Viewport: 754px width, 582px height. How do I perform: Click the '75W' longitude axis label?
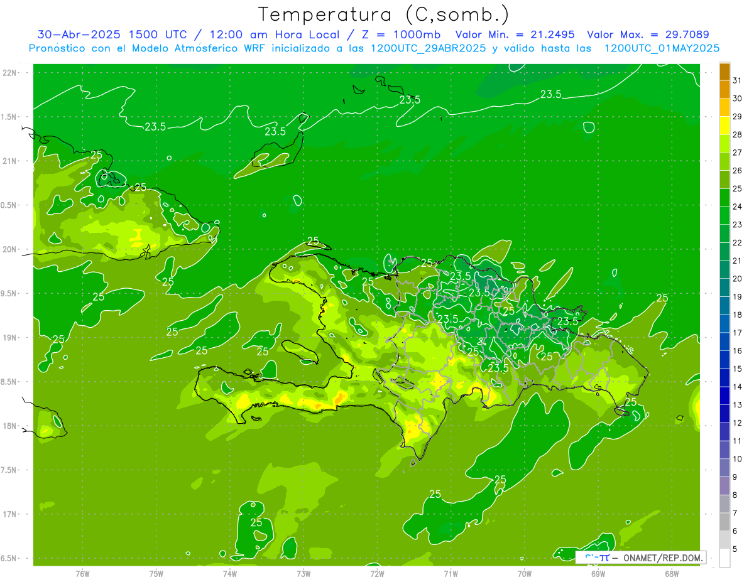pos(156,573)
